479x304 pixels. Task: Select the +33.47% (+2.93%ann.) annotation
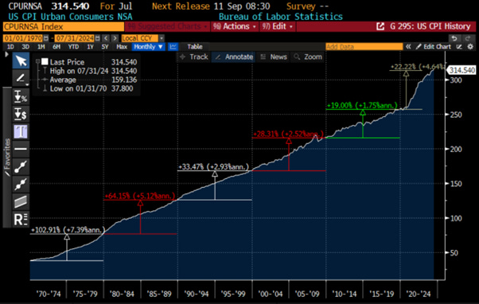coord(213,167)
